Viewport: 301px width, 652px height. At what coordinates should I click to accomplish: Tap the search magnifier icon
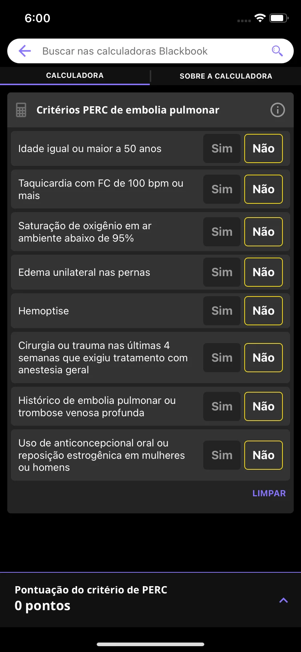tap(277, 51)
